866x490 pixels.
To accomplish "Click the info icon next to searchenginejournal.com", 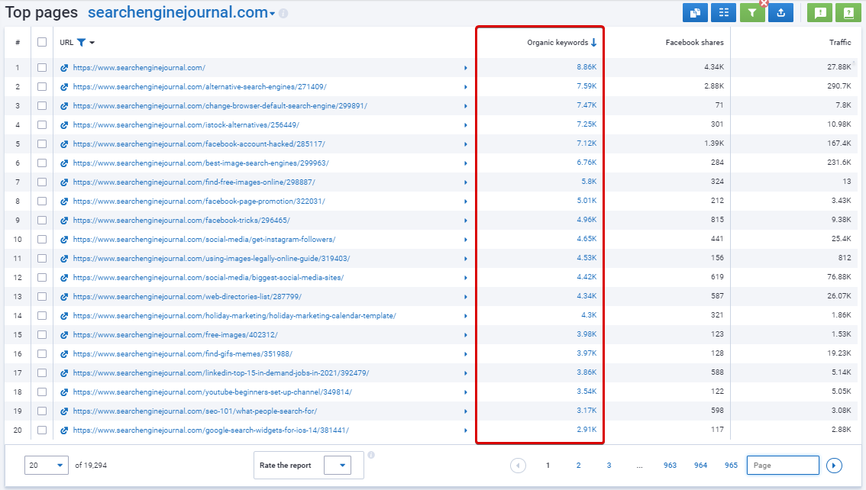I will click(283, 12).
